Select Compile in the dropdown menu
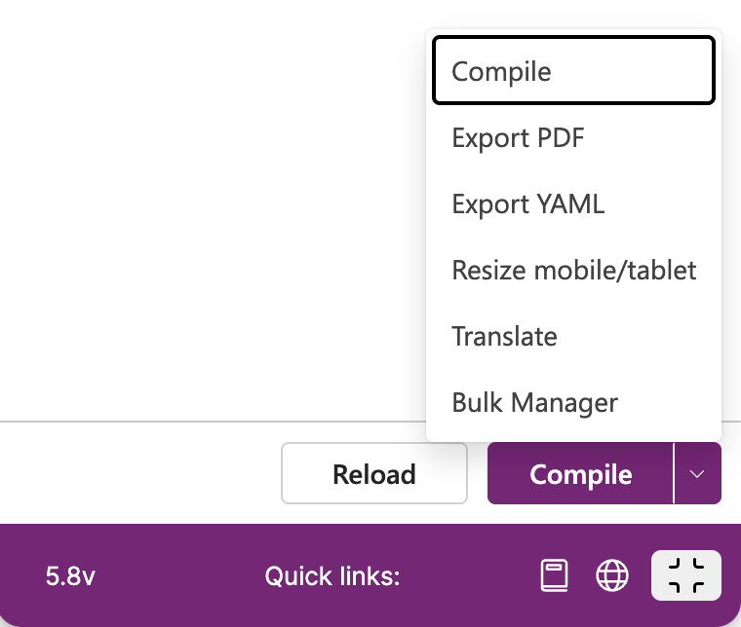 [573, 71]
